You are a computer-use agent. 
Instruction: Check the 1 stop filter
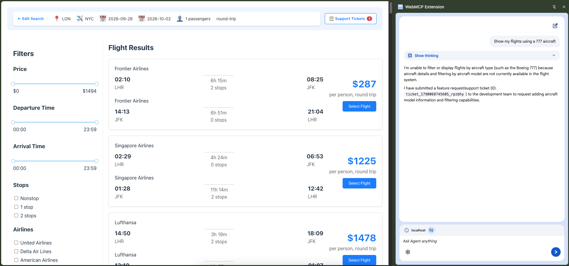coord(16,207)
